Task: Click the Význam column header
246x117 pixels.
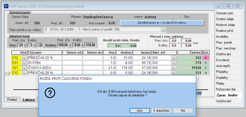Action: [45, 52]
